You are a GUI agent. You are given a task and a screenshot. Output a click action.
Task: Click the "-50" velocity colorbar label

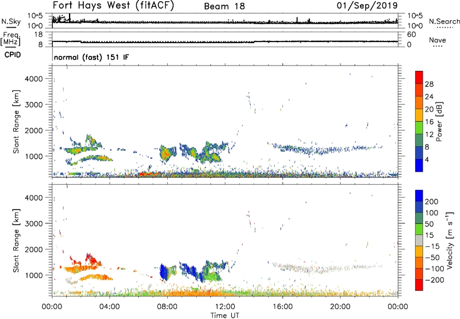point(432,257)
